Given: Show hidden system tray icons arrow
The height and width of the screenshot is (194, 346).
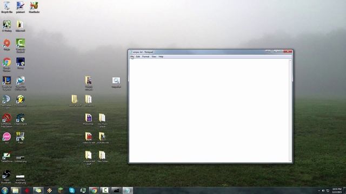Looking at the screenshot, I should pyautogui.click(x=318, y=191).
